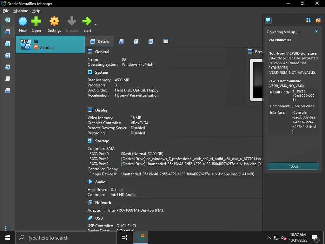Open Windows Task View

click(124, 238)
